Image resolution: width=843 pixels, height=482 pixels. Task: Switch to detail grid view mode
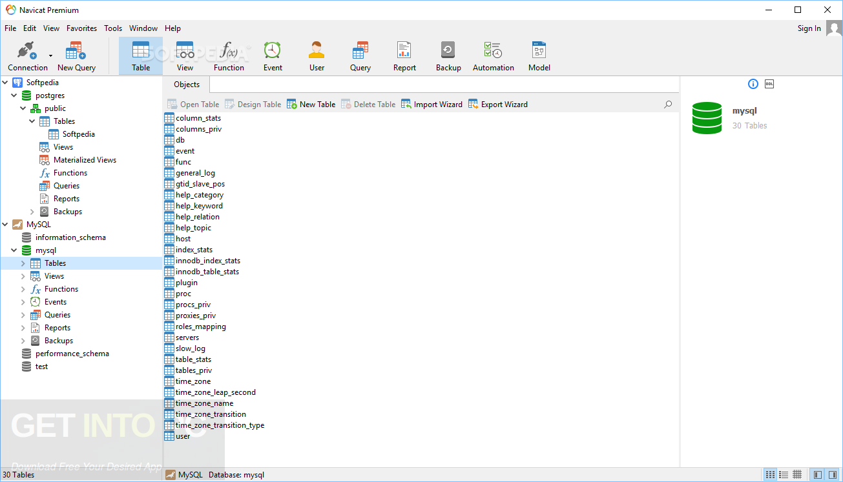(797, 475)
